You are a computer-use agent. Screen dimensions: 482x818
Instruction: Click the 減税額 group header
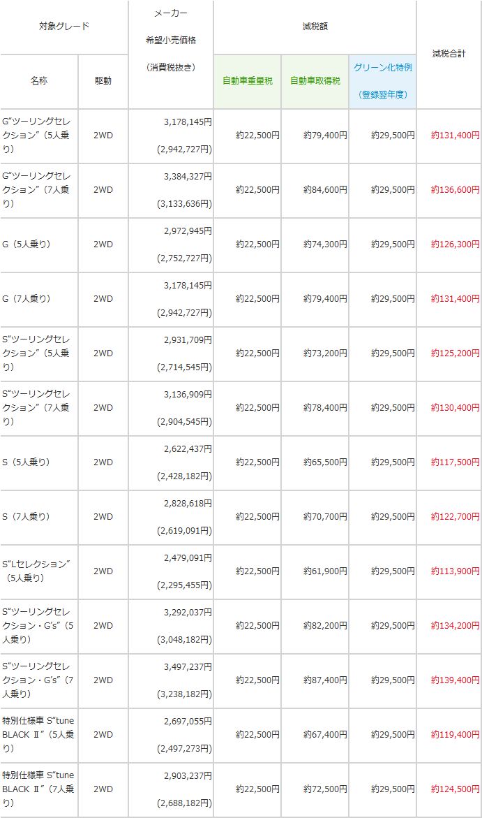pyautogui.click(x=315, y=26)
